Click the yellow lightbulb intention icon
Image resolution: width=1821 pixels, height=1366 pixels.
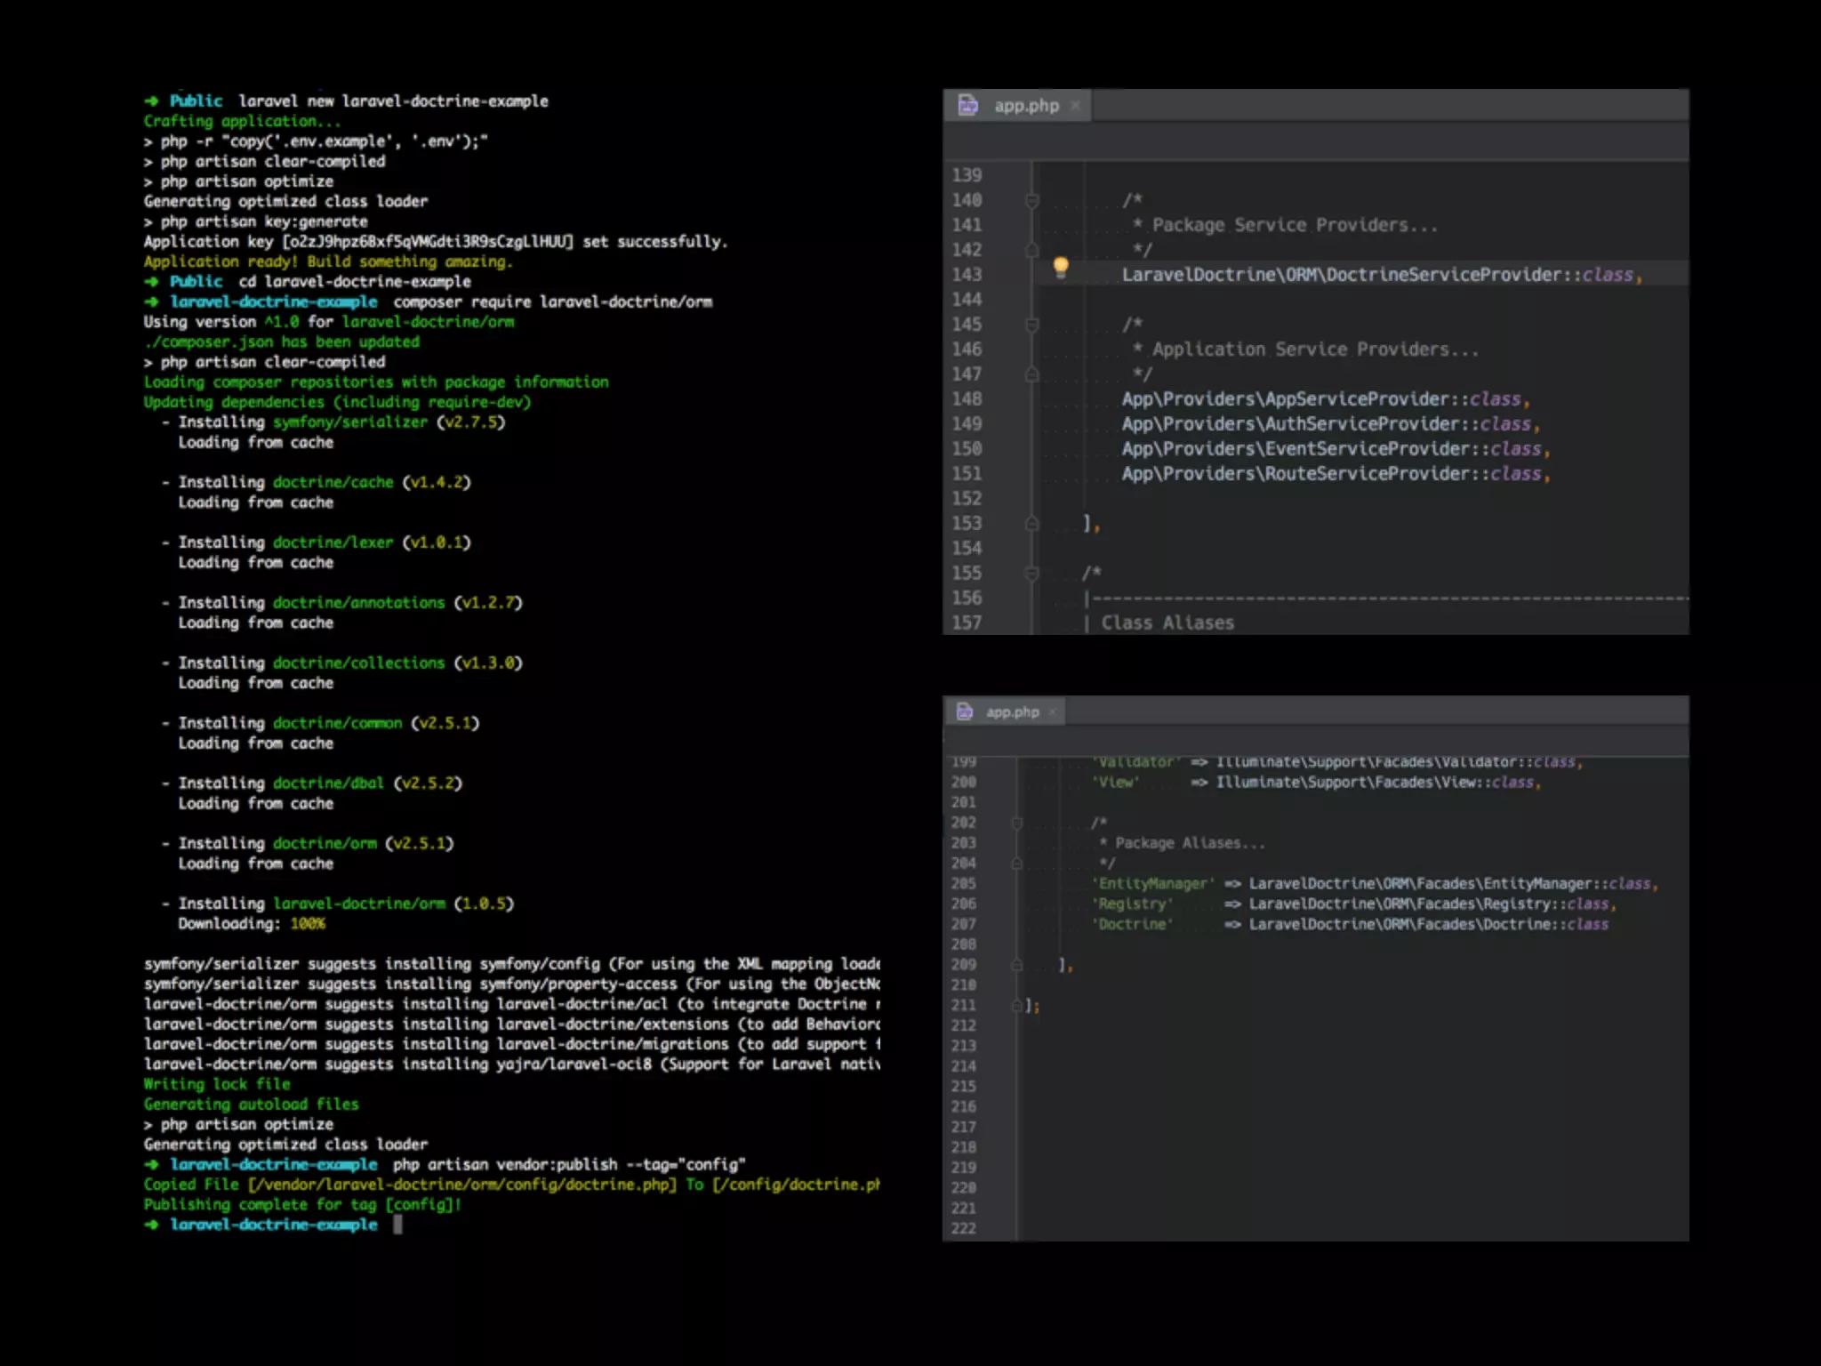[x=1060, y=267]
